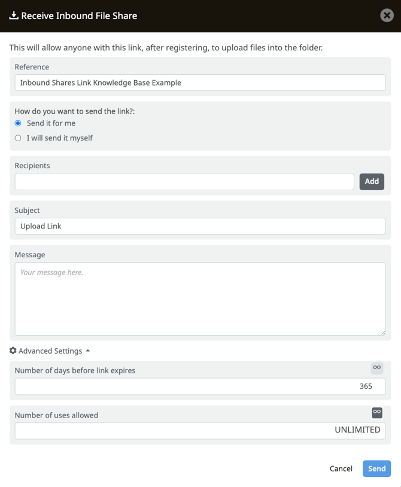Click the 'Number of days before link expires' label
The width and height of the screenshot is (401, 487).
pyautogui.click(x=75, y=370)
